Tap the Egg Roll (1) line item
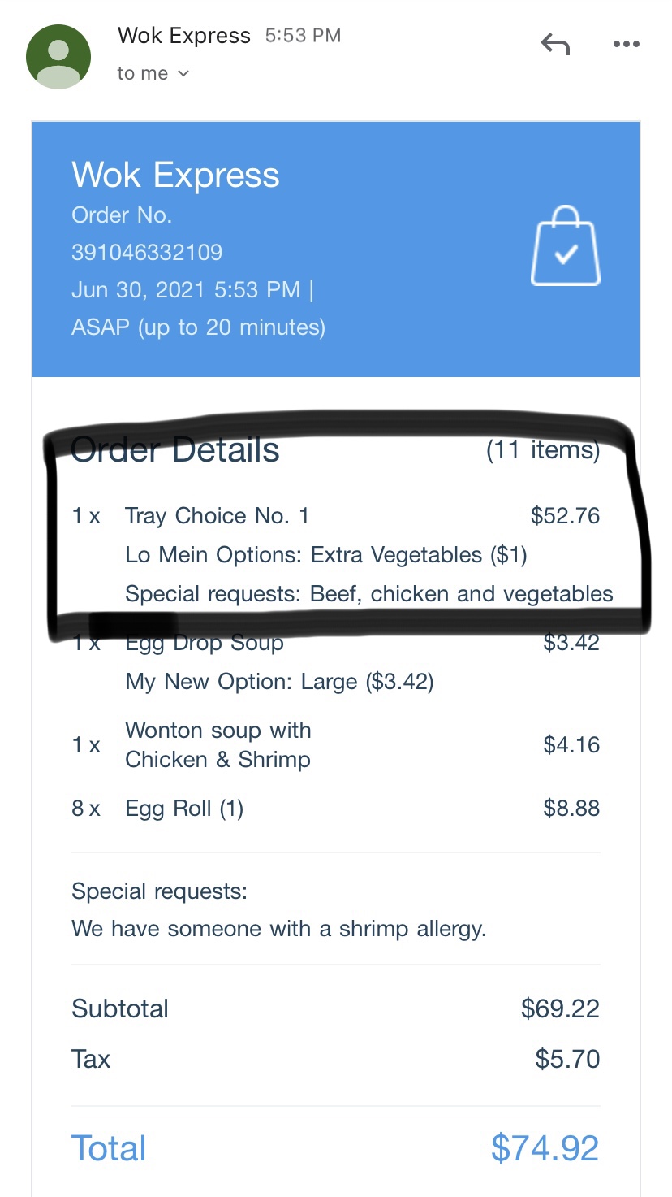This screenshot has height=1197, width=672. pos(184,809)
